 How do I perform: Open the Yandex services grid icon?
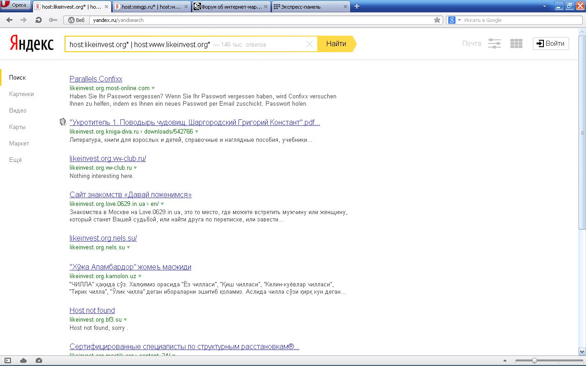point(516,43)
